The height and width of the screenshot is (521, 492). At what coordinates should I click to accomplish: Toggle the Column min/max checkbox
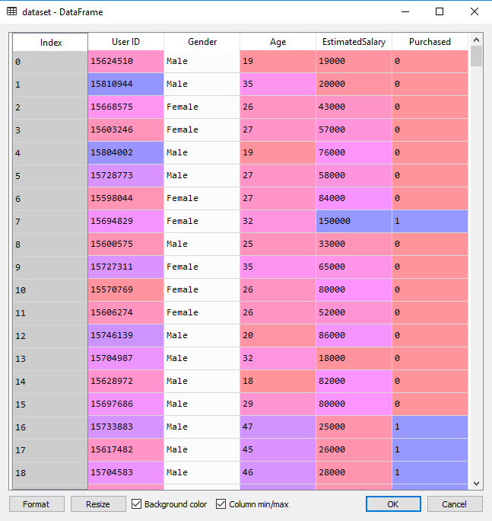coord(221,504)
